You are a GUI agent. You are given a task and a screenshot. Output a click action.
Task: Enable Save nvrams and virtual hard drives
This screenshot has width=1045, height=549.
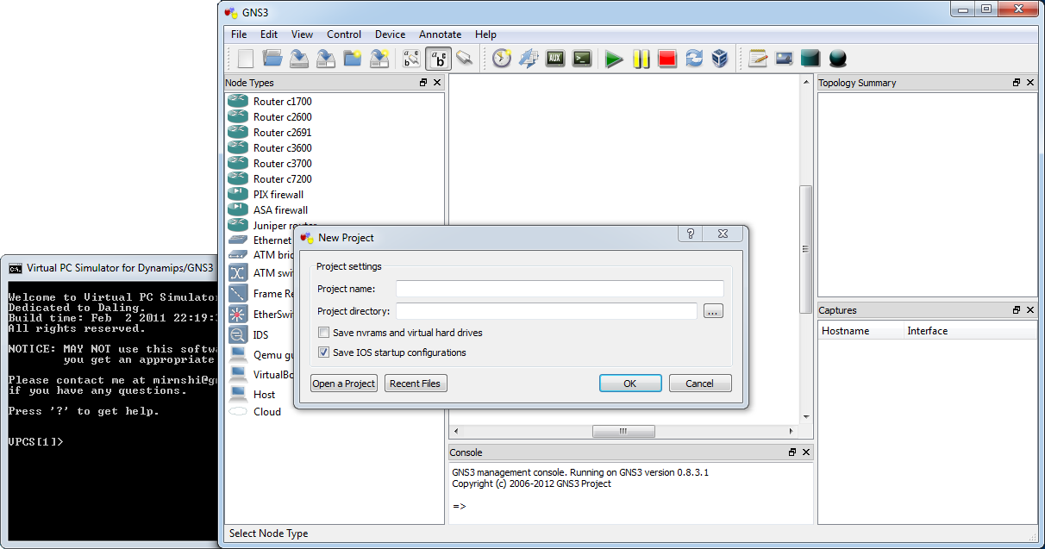(324, 333)
